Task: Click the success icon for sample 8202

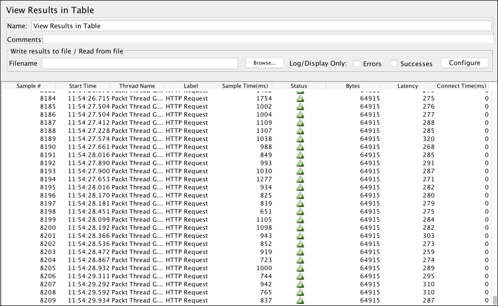Action: pyautogui.click(x=300, y=243)
